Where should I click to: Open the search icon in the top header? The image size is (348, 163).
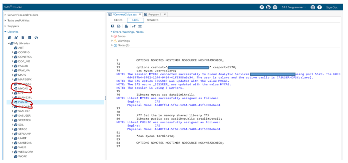(x=262, y=7)
